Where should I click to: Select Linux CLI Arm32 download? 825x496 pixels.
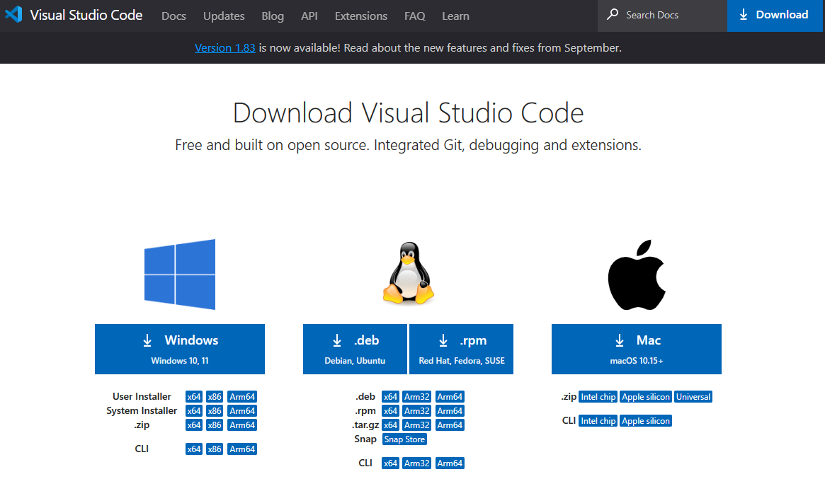click(x=416, y=463)
